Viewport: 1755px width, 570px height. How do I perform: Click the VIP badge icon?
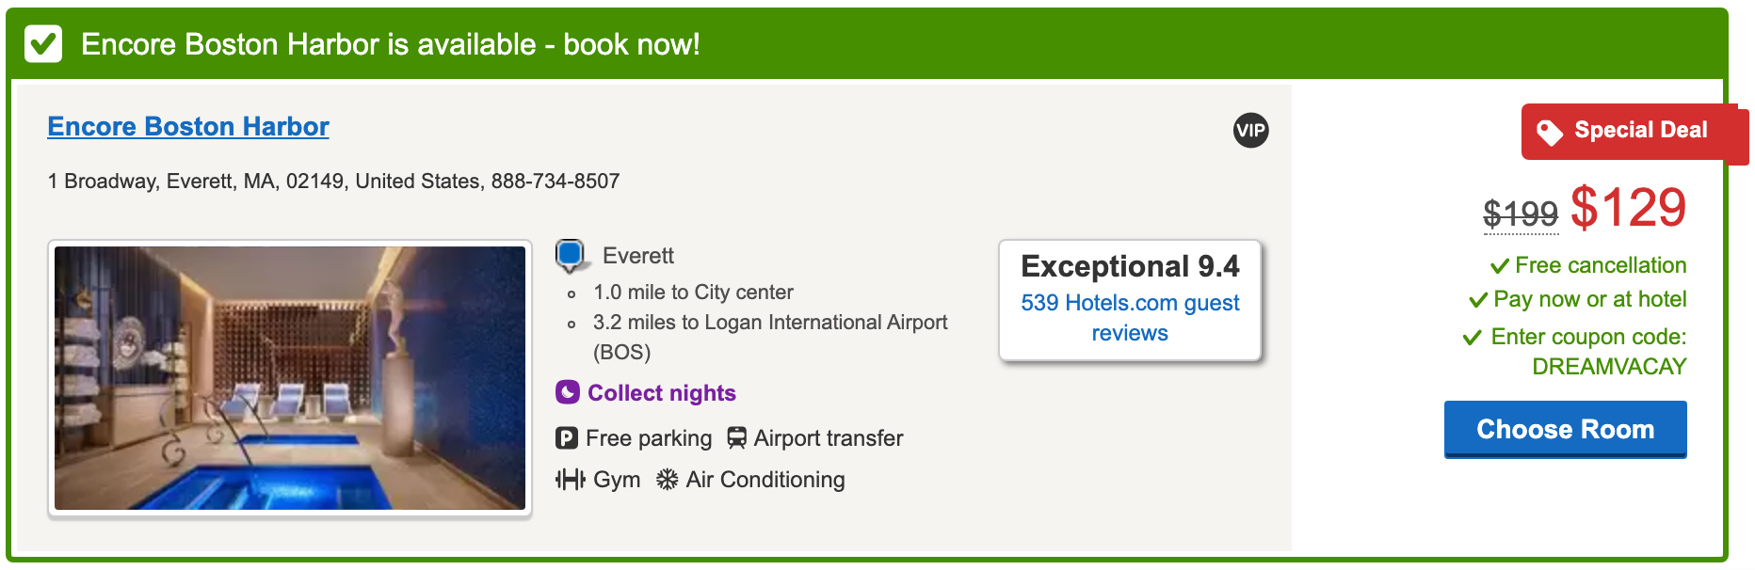point(1250,131)
